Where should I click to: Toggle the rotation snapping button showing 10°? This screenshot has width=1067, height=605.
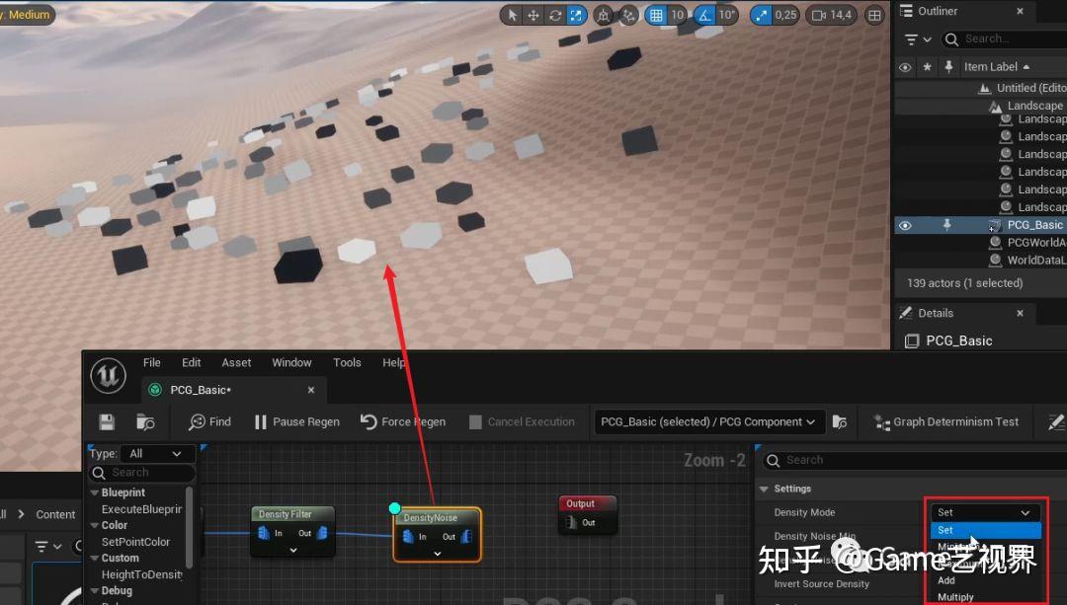703,15
